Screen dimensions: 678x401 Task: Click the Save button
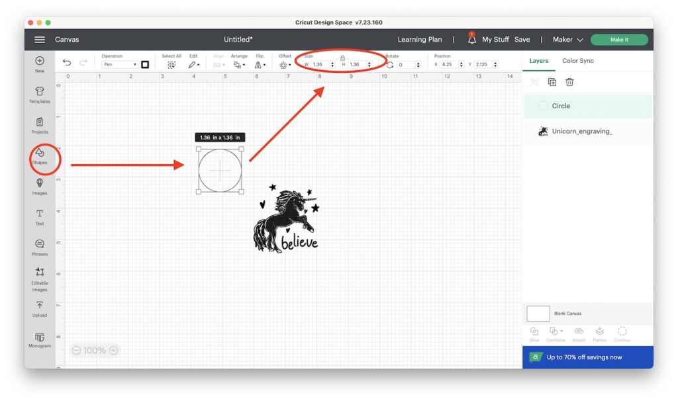[x=522, y=40]
